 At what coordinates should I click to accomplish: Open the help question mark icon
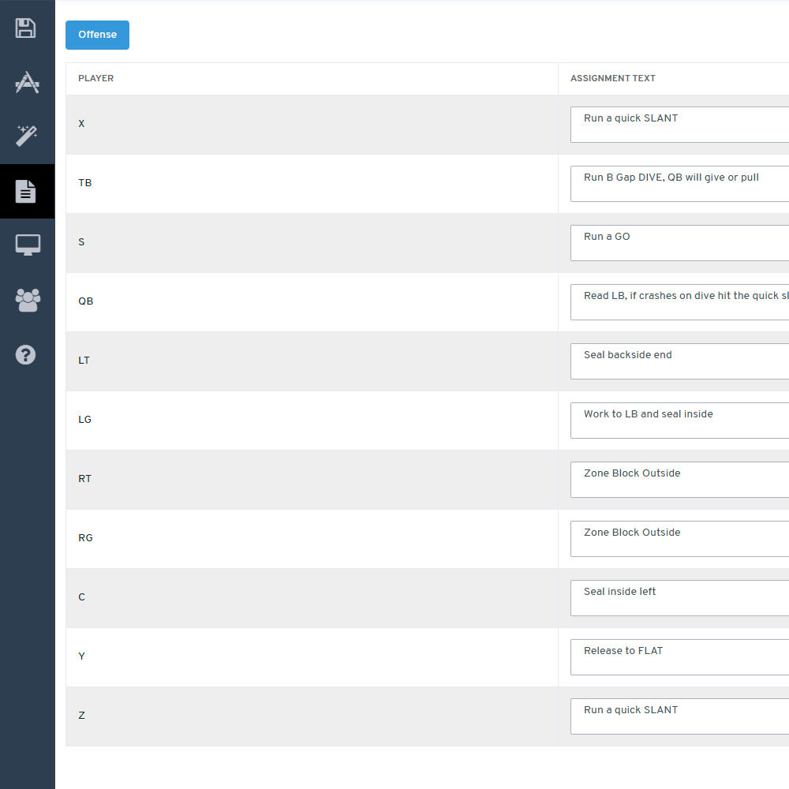click(26, 355)
